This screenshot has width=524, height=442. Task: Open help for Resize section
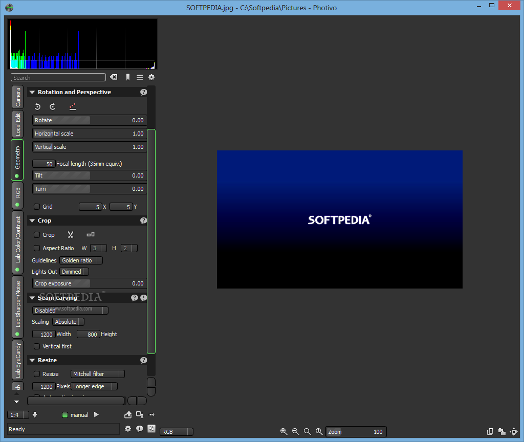click(143, 360)
